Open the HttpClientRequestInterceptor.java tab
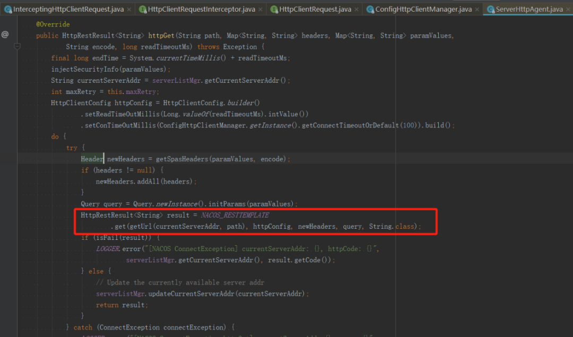Image resolution: width=573 pixels, height=337 pixels. 202,9
